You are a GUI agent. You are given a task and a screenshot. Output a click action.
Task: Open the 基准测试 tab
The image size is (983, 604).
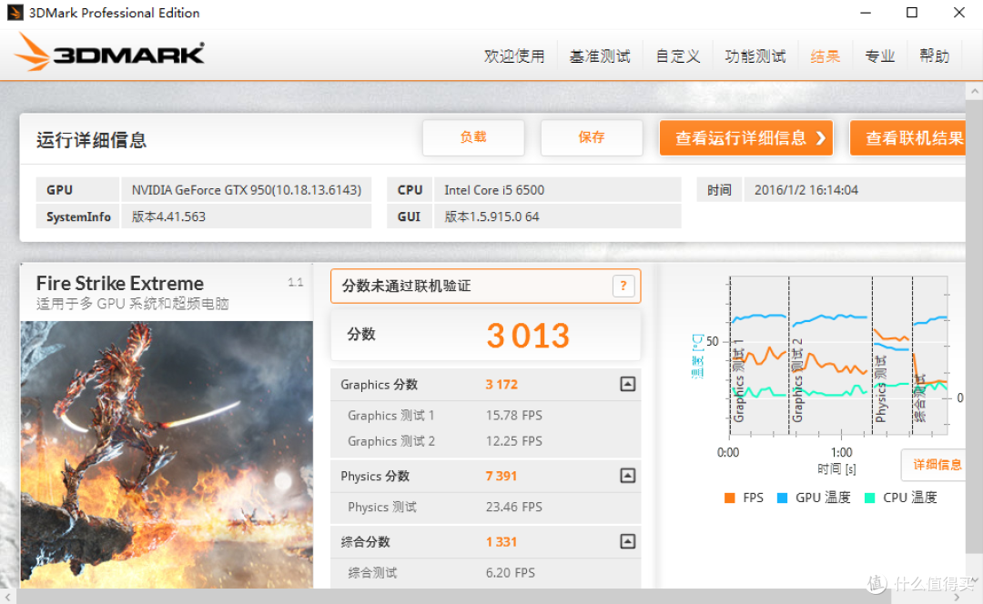[x=600, y=56]
